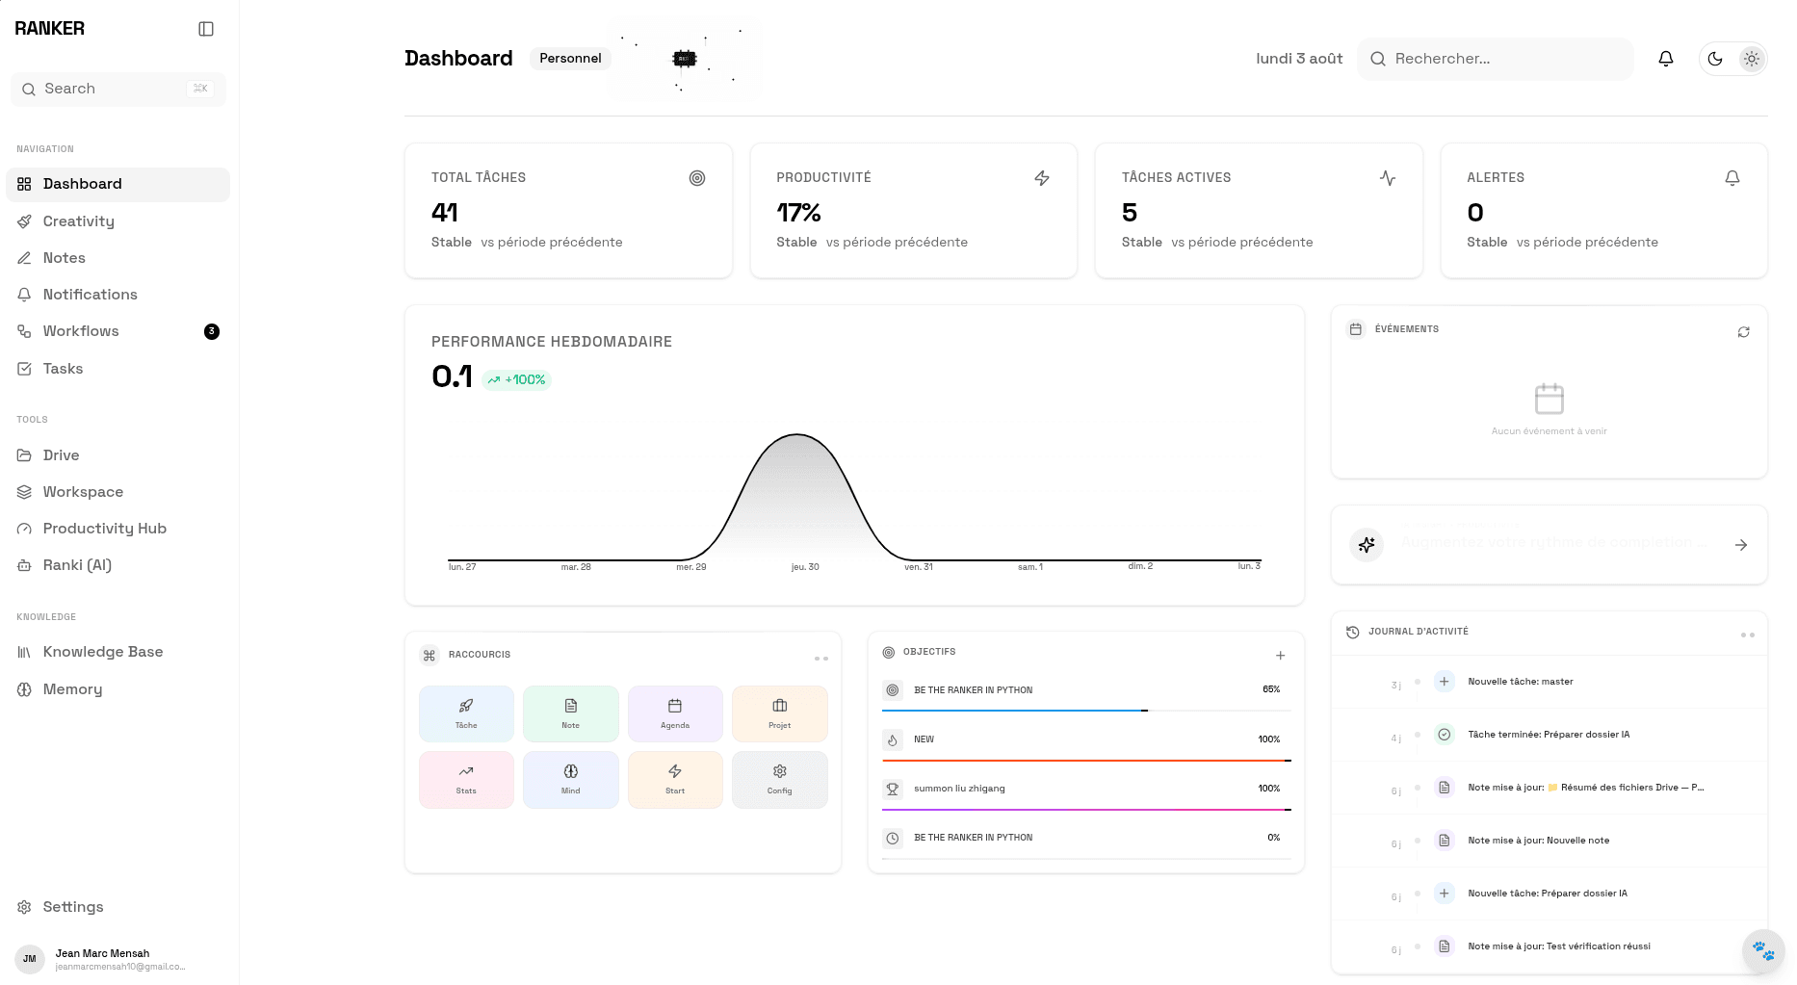This screenshot has height=985, width=1797.
Task: Open activity 'Note mise à jour: Nouvelle note'
Action: click(1550, 841)
